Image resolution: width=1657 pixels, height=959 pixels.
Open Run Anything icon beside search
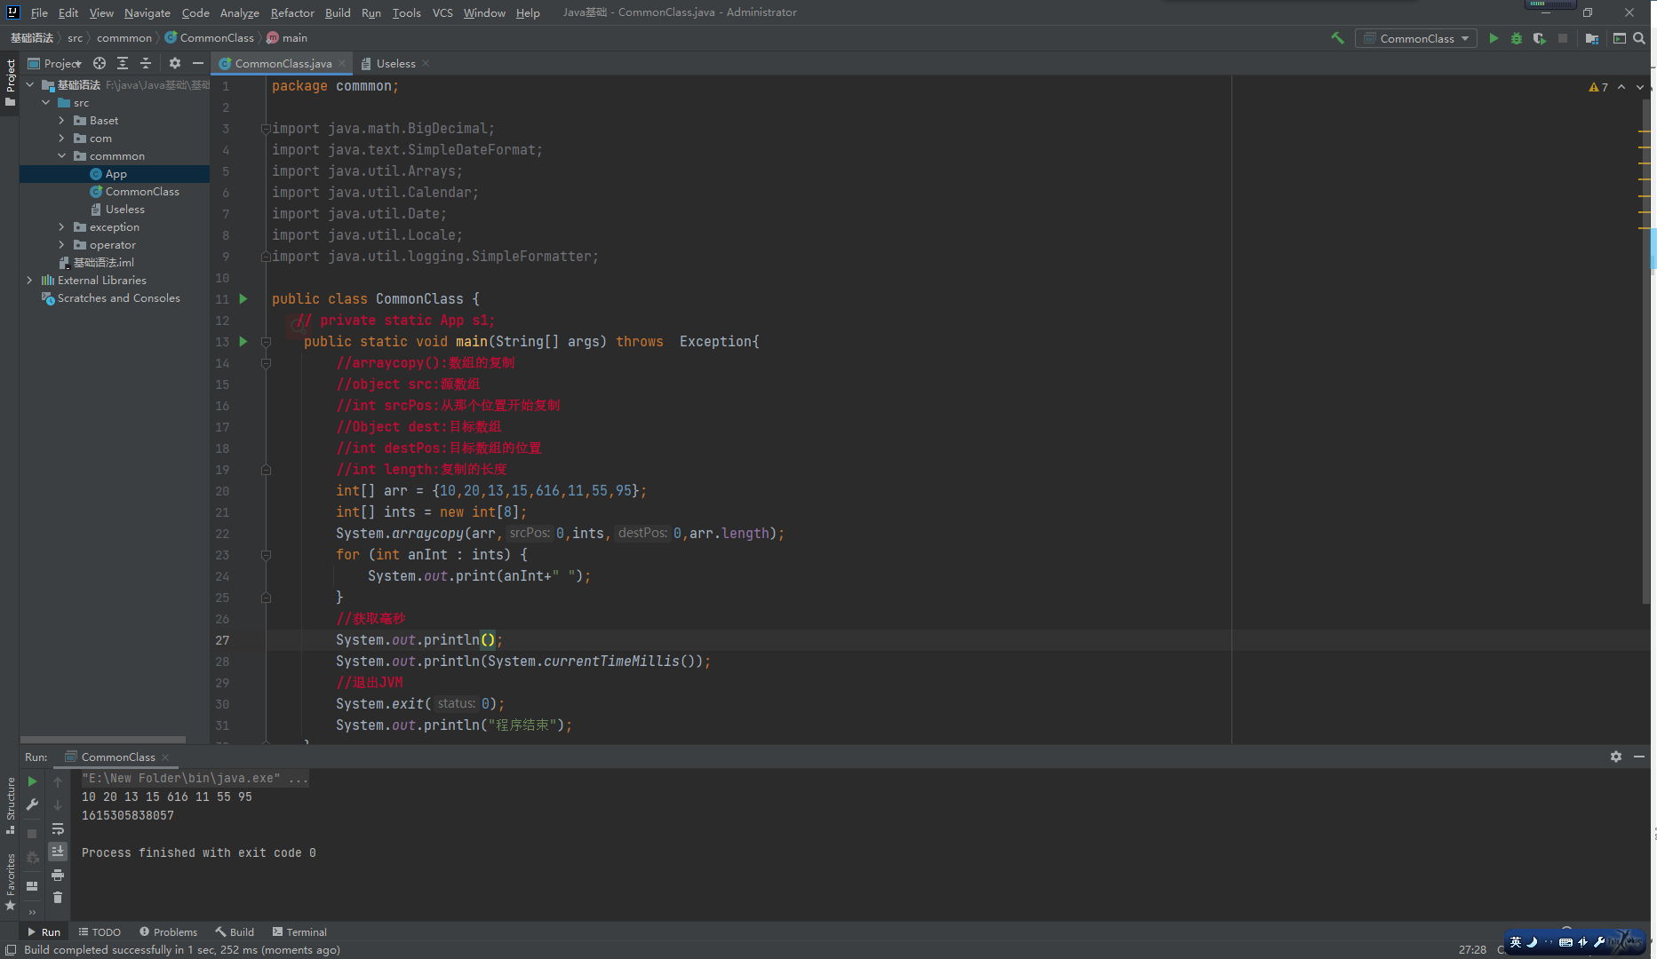(1619, 38)
